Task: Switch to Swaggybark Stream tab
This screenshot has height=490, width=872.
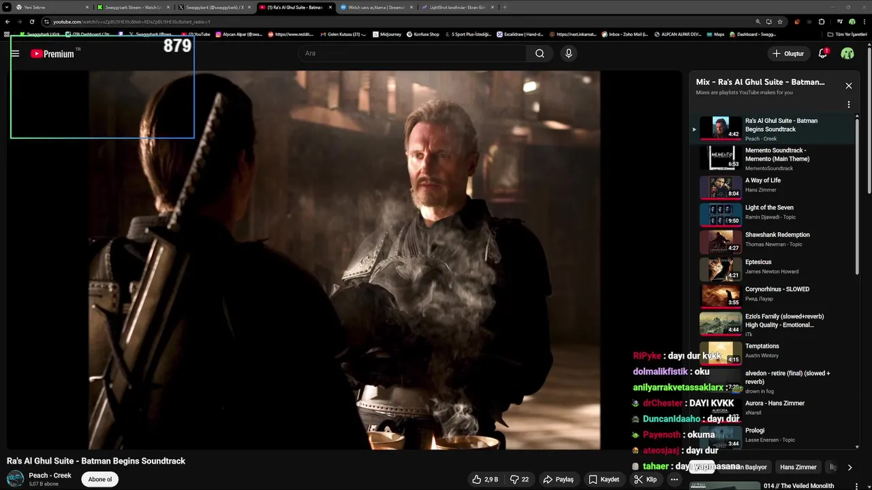Action: tap(134, 7)
